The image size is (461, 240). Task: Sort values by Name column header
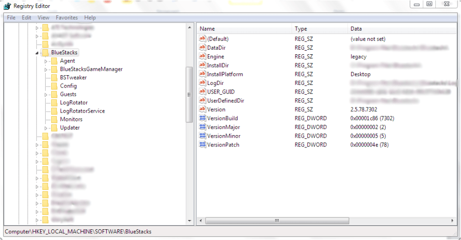(x=244, y=29)
